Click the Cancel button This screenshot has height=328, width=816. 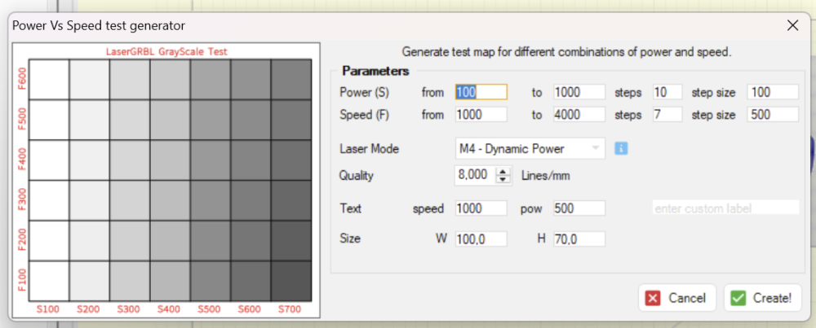pyautogui.click(x=677, y=298)
